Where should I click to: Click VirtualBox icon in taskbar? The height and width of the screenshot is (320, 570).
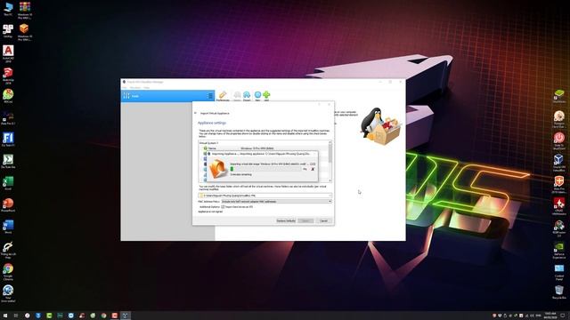point(126,316)
